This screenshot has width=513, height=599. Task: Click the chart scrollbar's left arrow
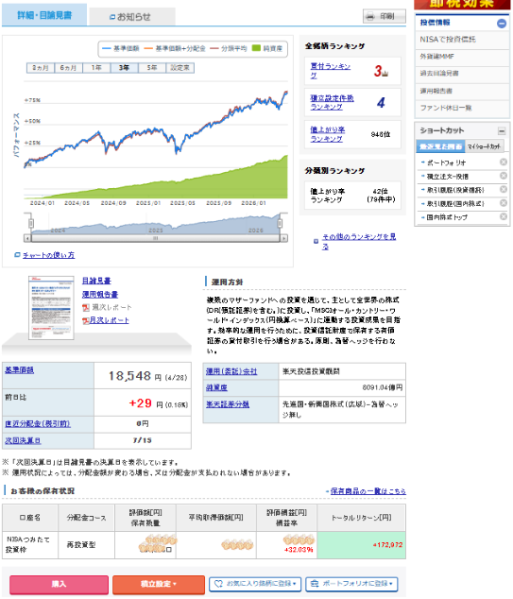(x=27, y=238)
